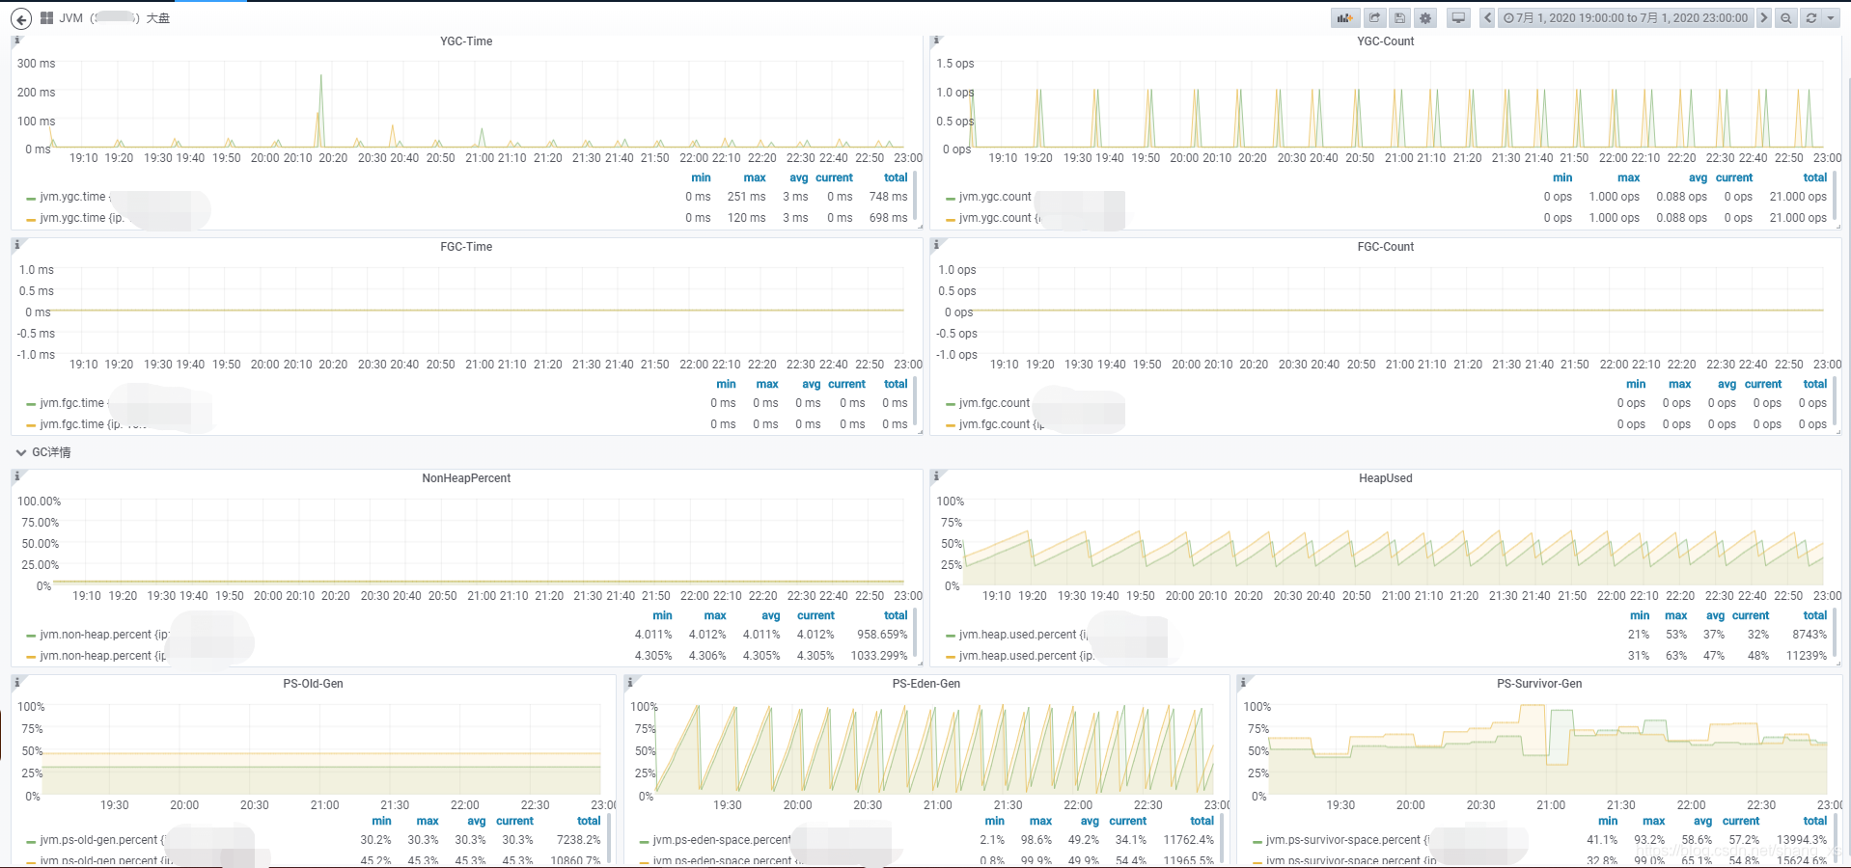Click the info icon on NonHeapPercent panel

tap(16, 477)
